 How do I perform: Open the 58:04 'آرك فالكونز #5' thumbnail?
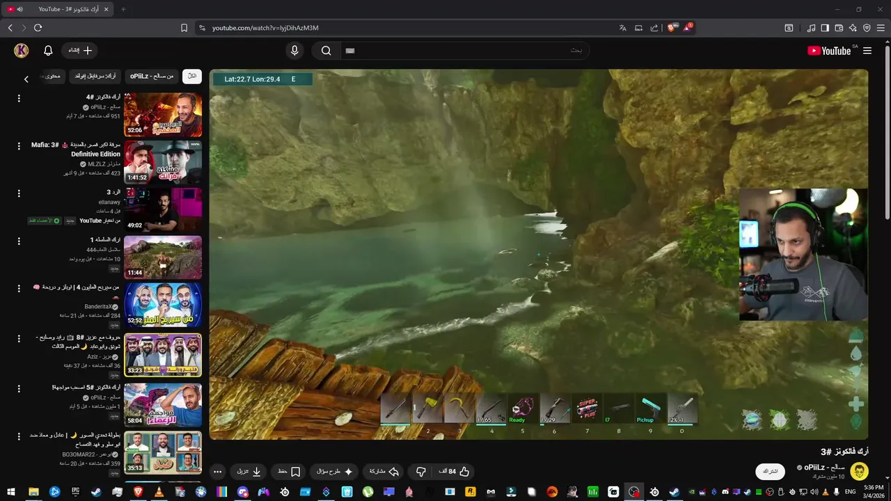163,405
